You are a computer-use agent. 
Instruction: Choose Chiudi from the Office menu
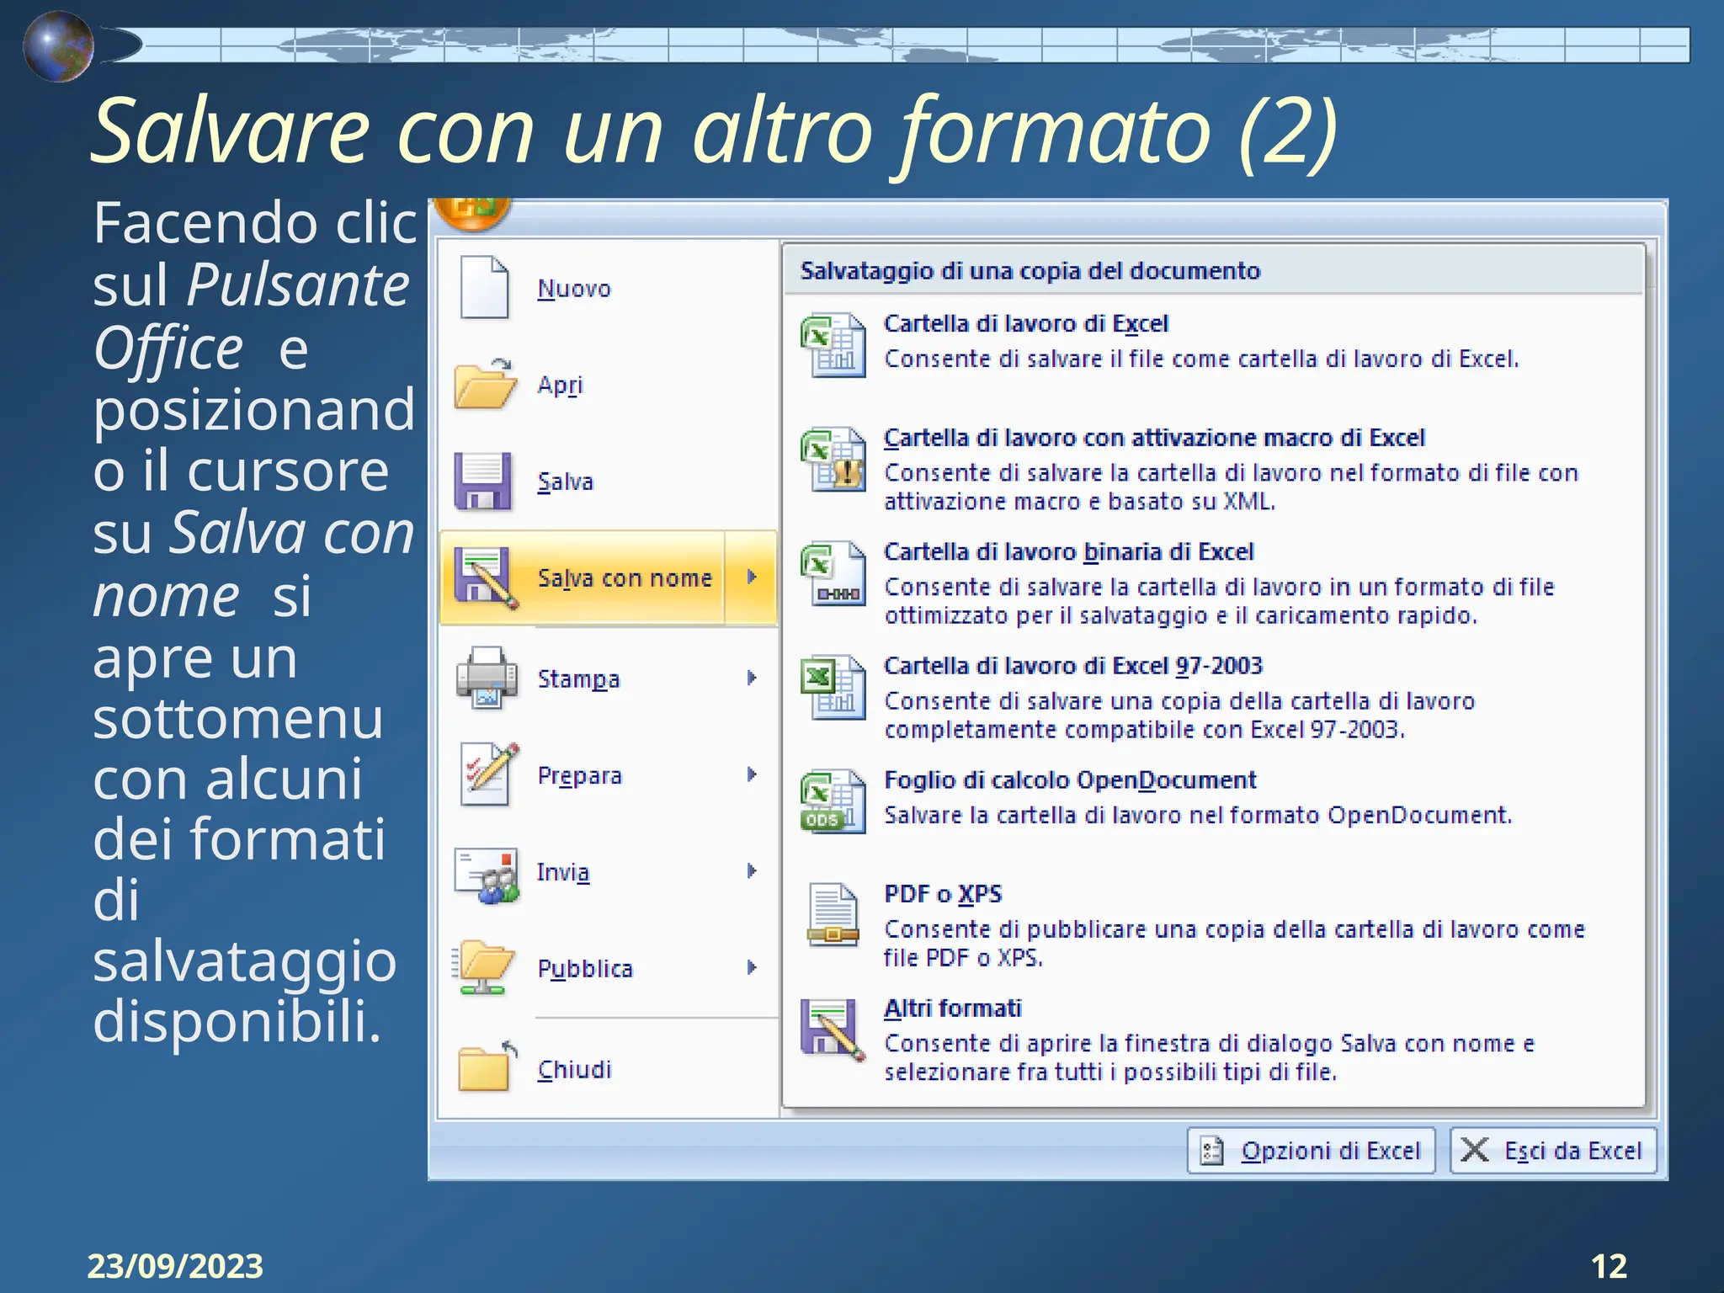(608, 1069)
